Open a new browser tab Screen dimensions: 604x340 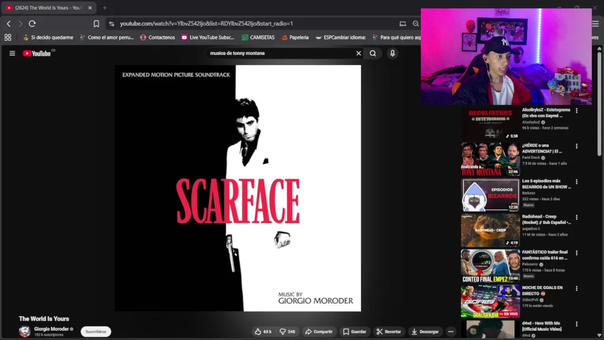(105, 8)
